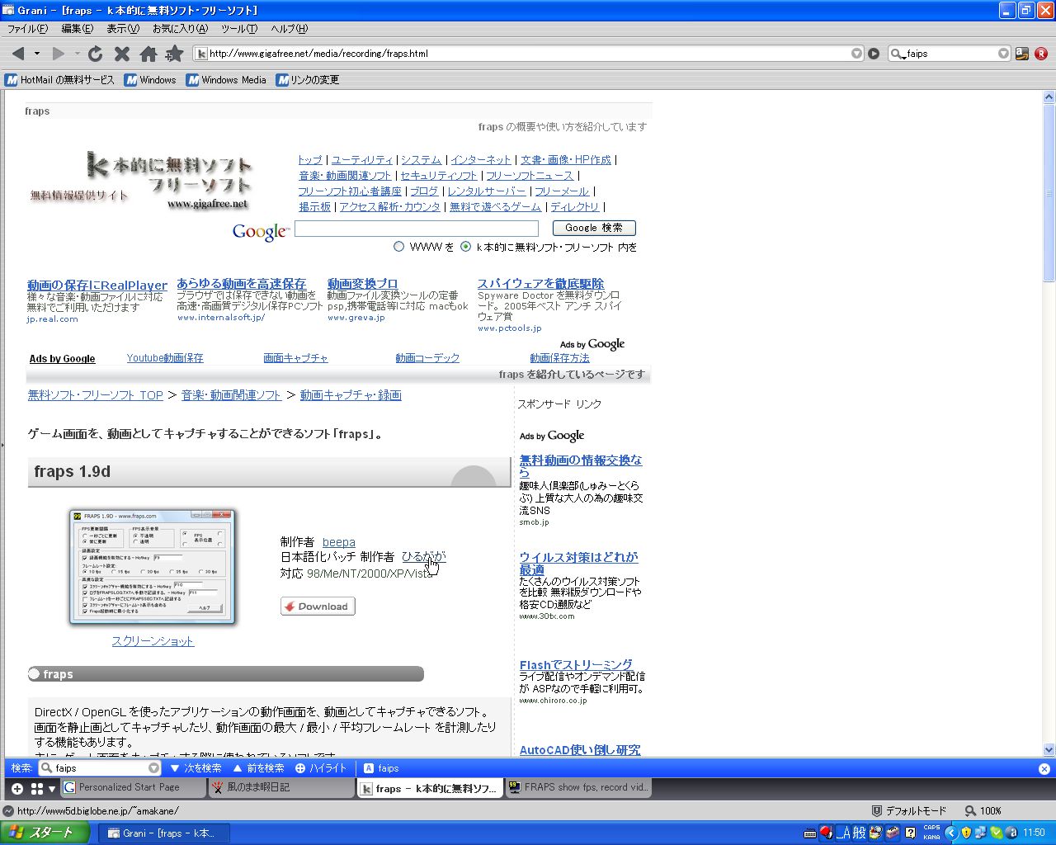Open the find field history dropdown
Image resolution: width=1056 pixels, height=845 pixels.
[x=153, y=768]
